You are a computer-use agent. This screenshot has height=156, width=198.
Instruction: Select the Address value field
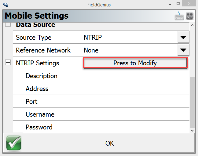(135, 89)
